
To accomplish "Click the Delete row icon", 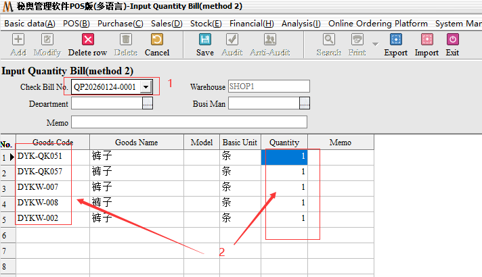I will click(87, 41).
